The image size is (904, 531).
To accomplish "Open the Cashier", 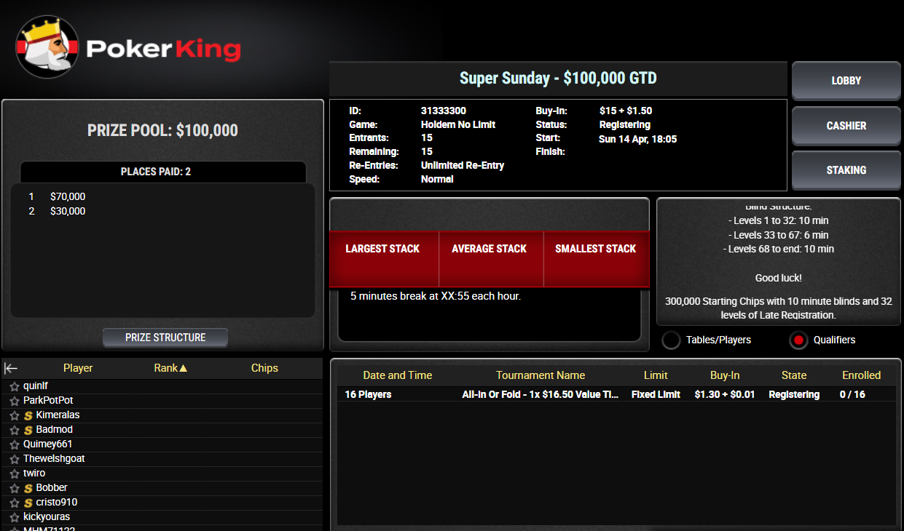I will coord(846,126).
